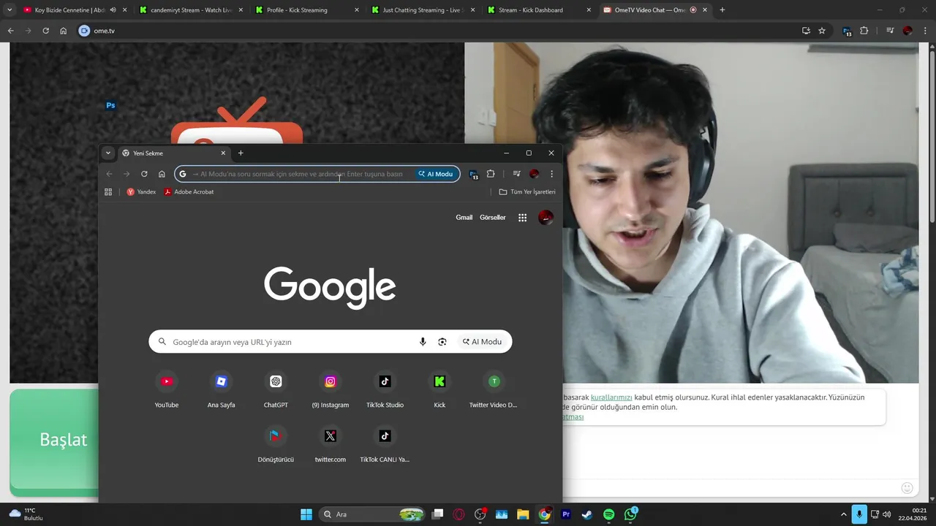Toggle the volume speaker icon in the tray
The height and width of the screenshot is (526, 936).
887,514
